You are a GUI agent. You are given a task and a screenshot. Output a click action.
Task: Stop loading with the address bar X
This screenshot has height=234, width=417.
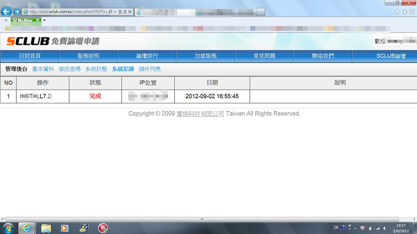[x=130, y=11]
